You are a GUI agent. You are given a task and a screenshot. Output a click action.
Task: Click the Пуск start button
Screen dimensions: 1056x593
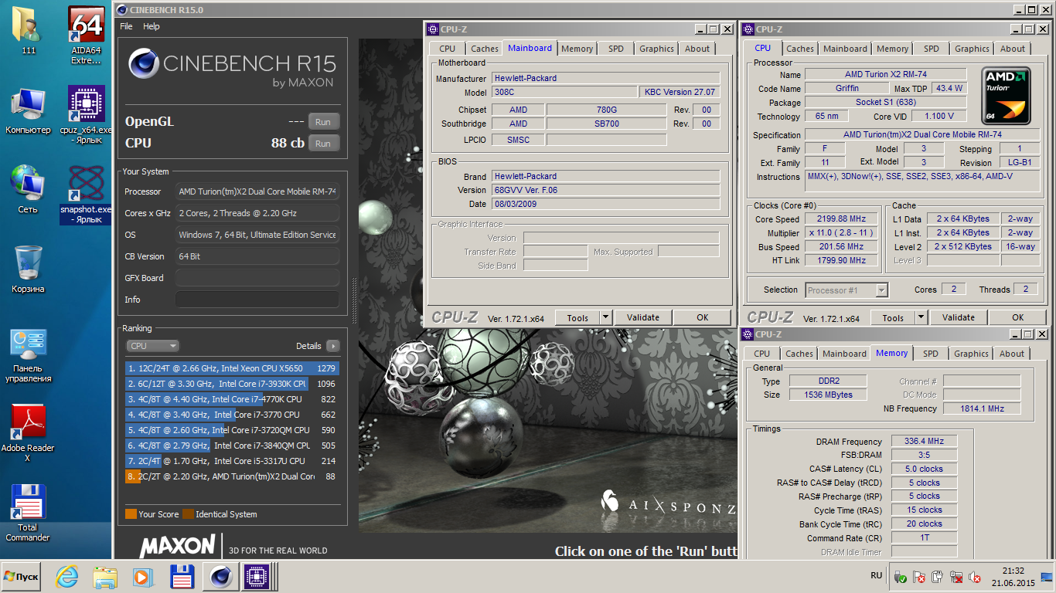click(22, 577)
